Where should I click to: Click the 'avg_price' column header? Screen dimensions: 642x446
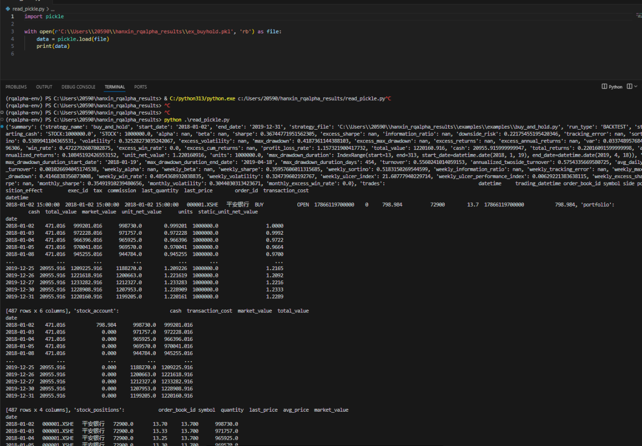(296, 410)
